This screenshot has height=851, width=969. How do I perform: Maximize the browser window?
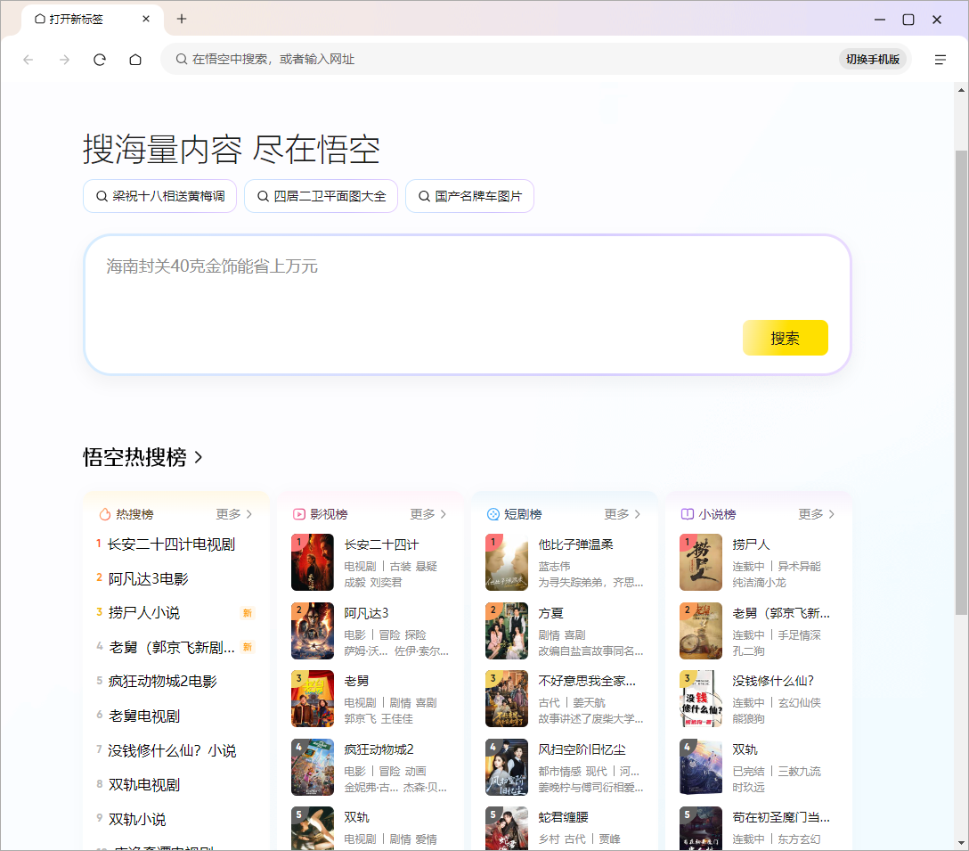point(908,20)
